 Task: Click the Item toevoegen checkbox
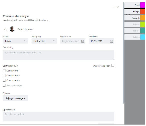point(4,85)
